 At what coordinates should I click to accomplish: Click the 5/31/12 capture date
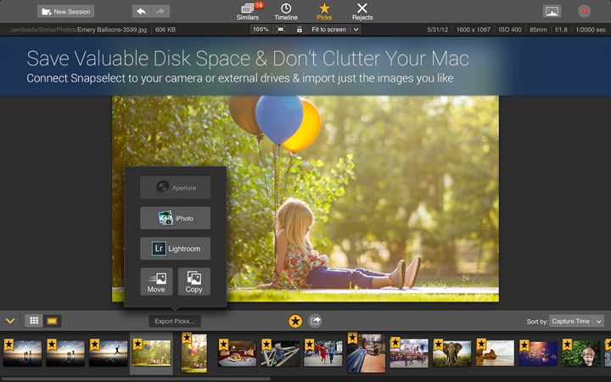438,29
